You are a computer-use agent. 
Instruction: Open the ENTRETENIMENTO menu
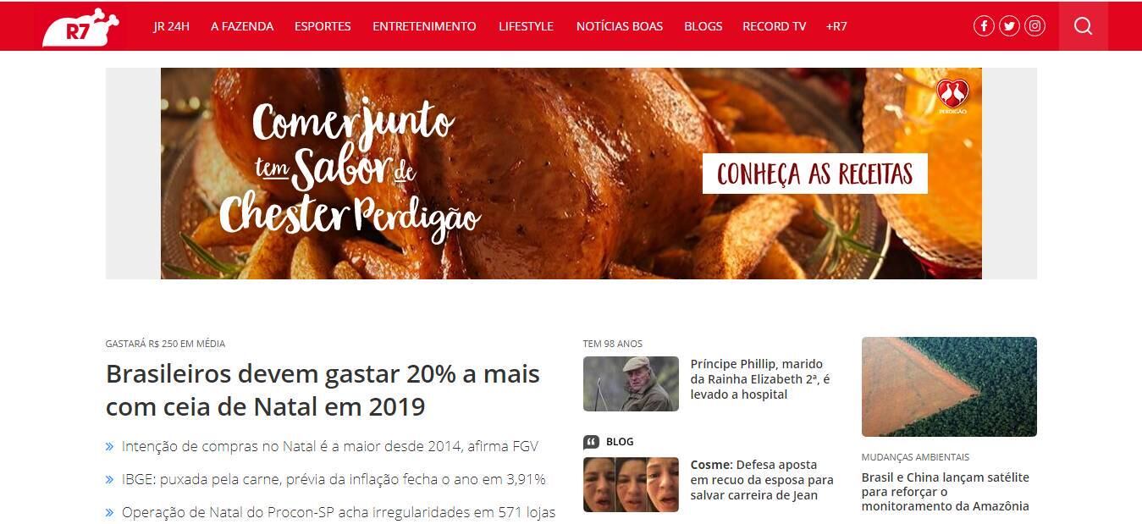point(424,26)
